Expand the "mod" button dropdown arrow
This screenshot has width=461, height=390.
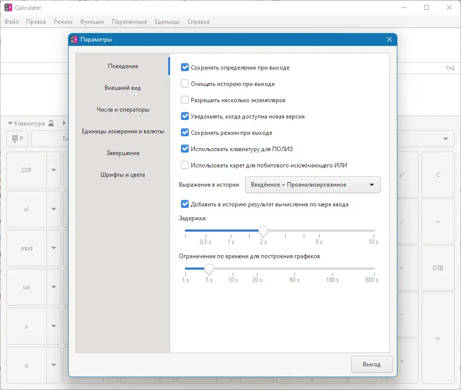pos(54,248)
